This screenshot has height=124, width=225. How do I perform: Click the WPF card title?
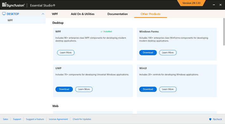pos(58,32)
